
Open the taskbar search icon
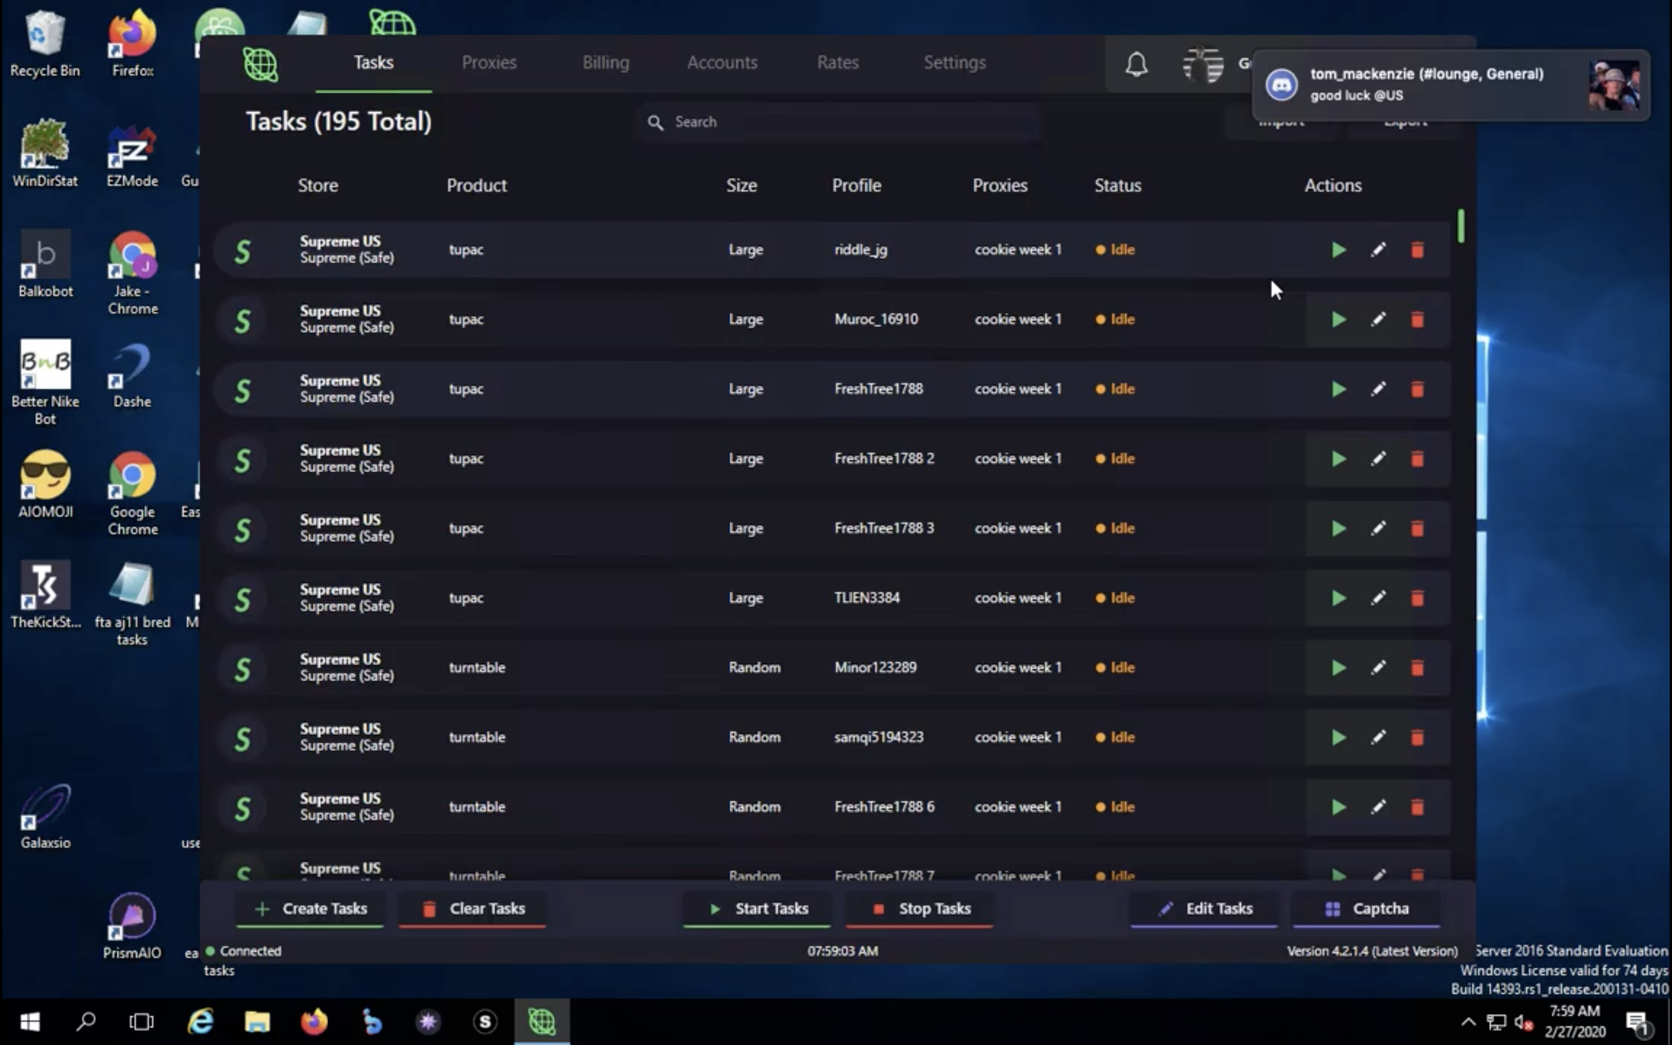[x=86, y=1022]
